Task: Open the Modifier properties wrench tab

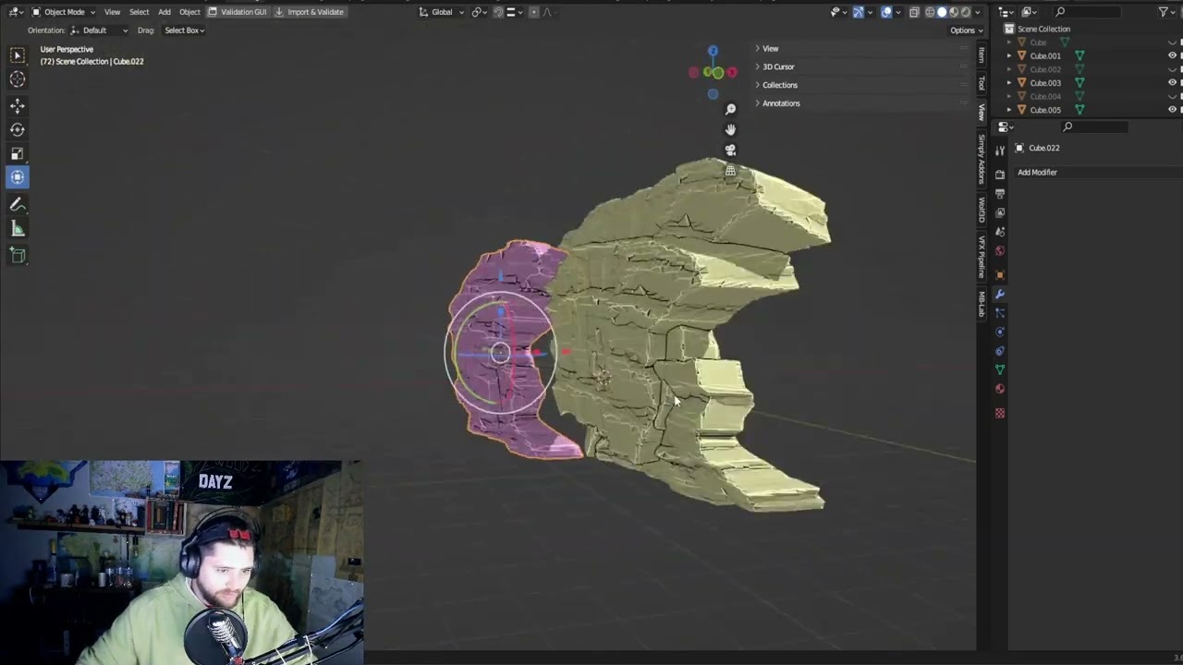Action: [1000, 295]
